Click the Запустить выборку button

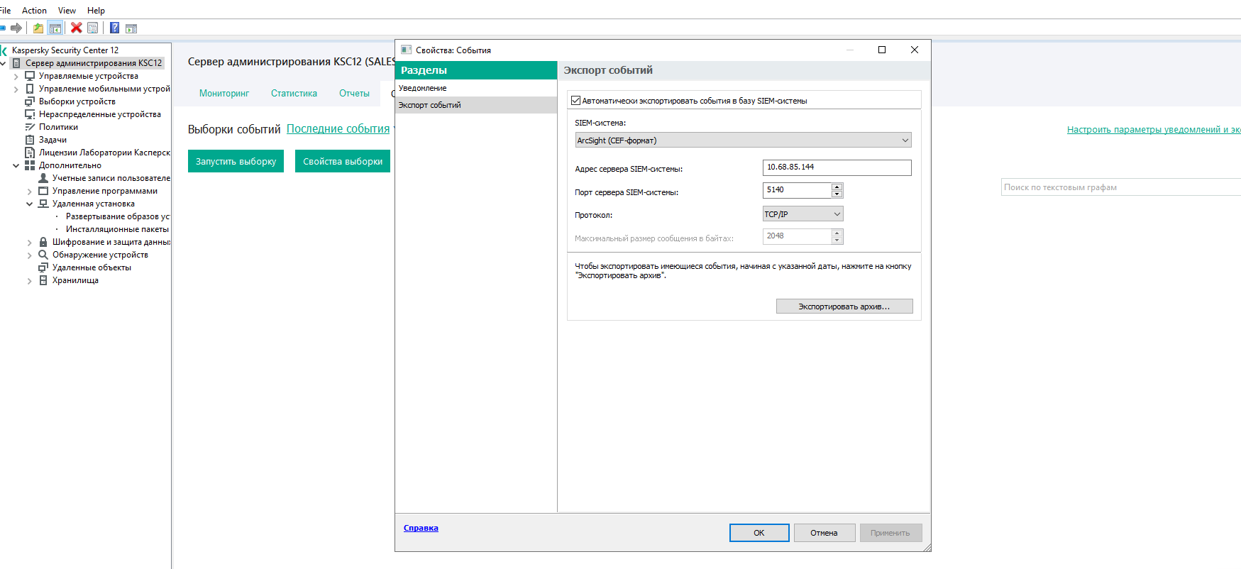tap(236, 161)
